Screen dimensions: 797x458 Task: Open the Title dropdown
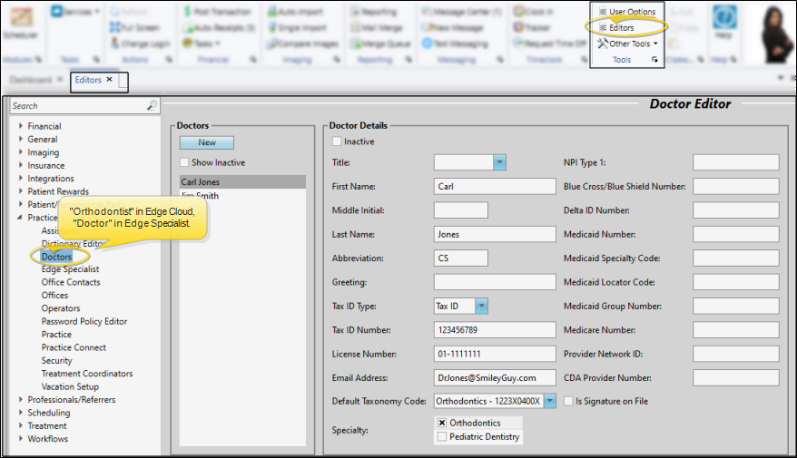tap(499, 162)
